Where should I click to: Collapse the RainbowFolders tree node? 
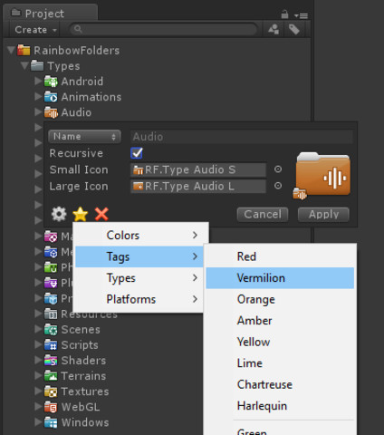point(11,50)
